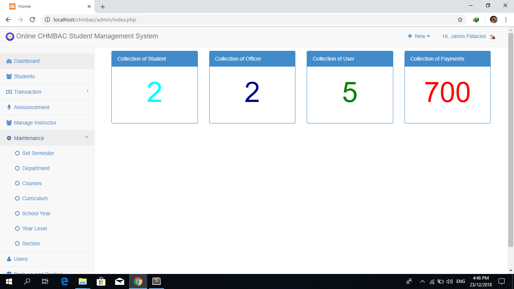Select the circle icon next to Section
Viewport: 514px width, 289px height.
17,243
